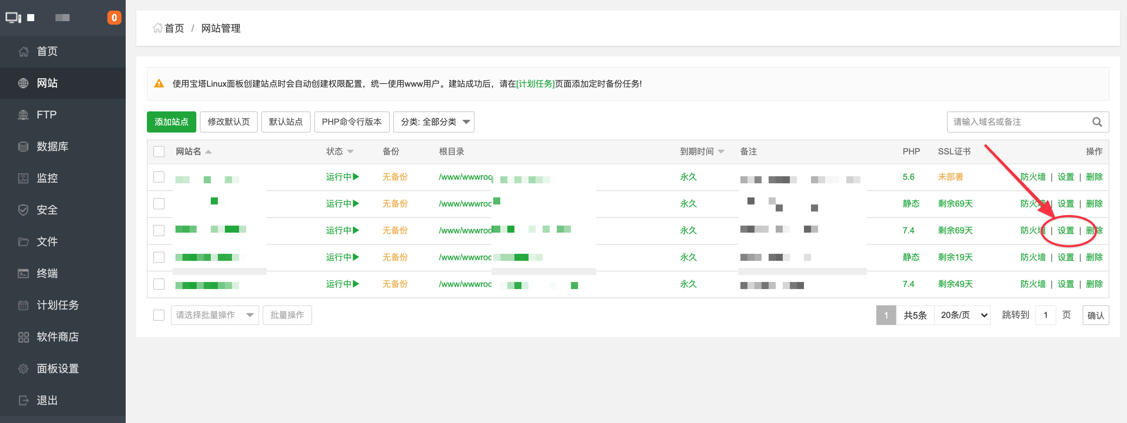
Task: Check the box for the first 剩余69天 static site row
Action: (x=159, y=204)
